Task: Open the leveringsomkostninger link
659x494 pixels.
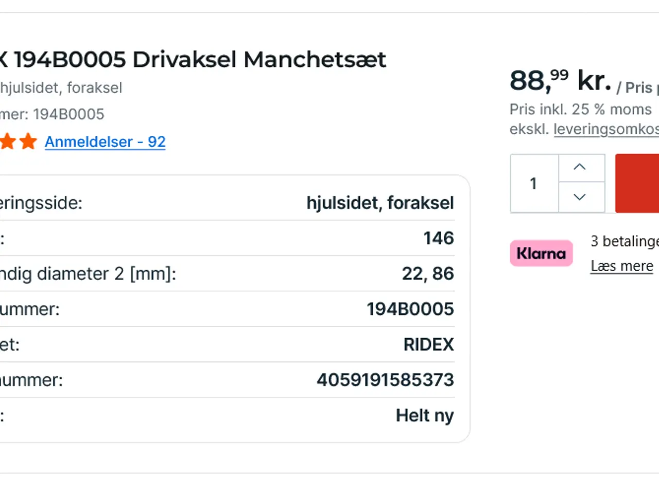Action: pos(606,129)
